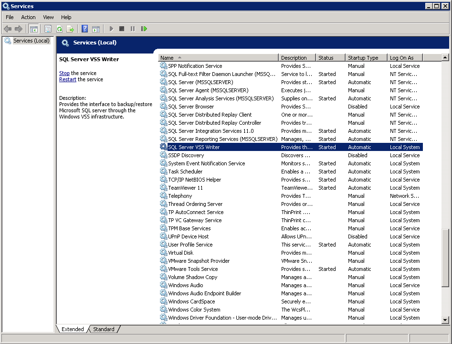This screenshot has width=452, height=344.
Task: Click the Refresh toolbar icon
Action: point(59,29)
